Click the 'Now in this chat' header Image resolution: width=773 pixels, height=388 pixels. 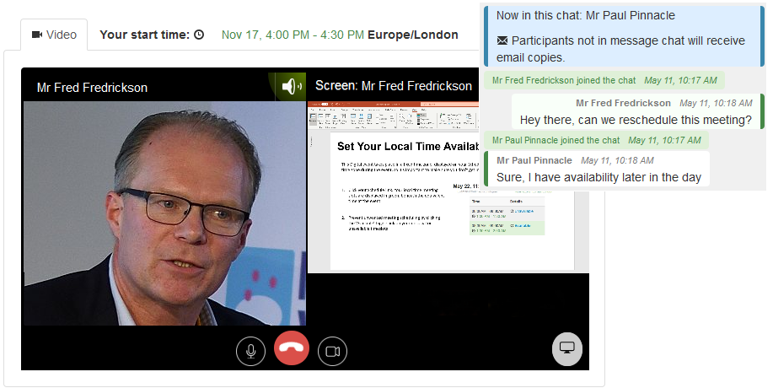point(586,15)
